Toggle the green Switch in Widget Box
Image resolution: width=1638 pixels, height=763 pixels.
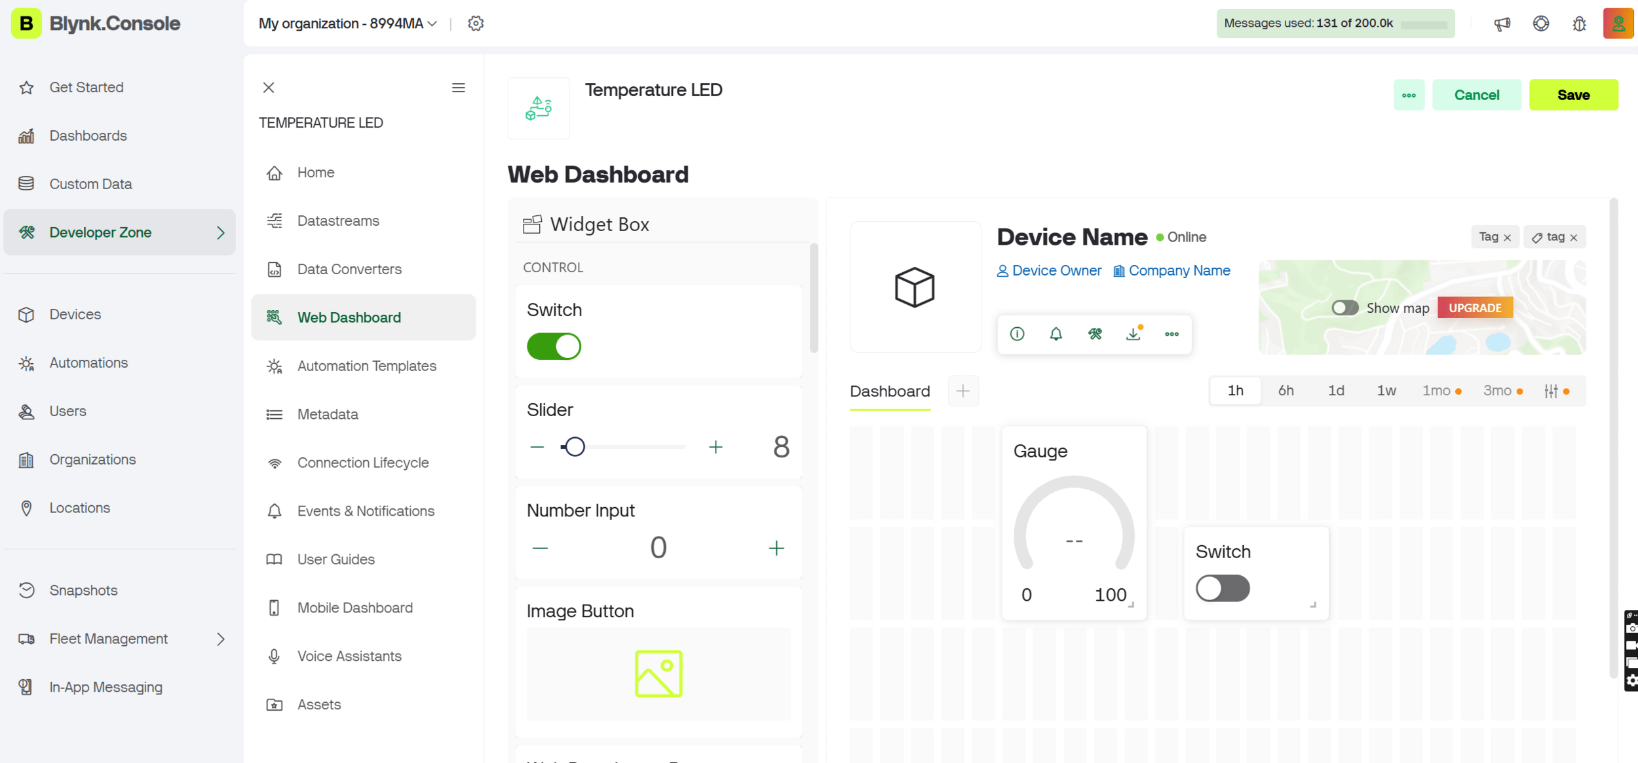(554, 346)
